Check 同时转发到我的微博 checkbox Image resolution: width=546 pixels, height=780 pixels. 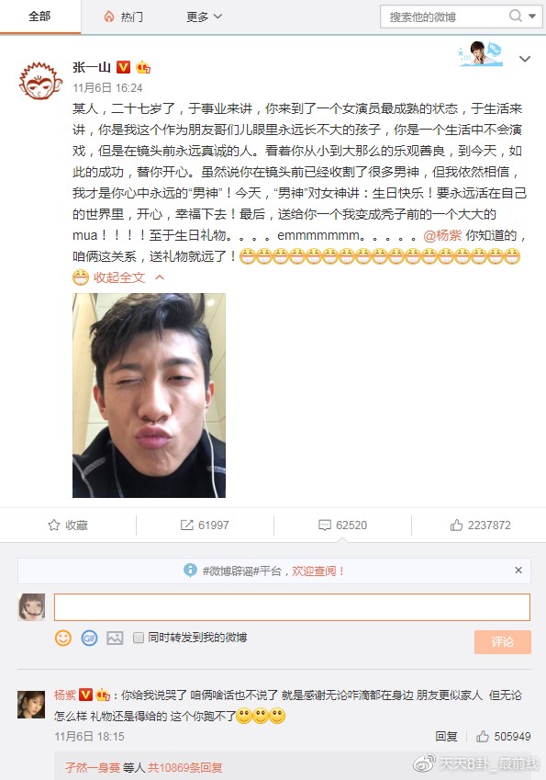pos(139,638)
